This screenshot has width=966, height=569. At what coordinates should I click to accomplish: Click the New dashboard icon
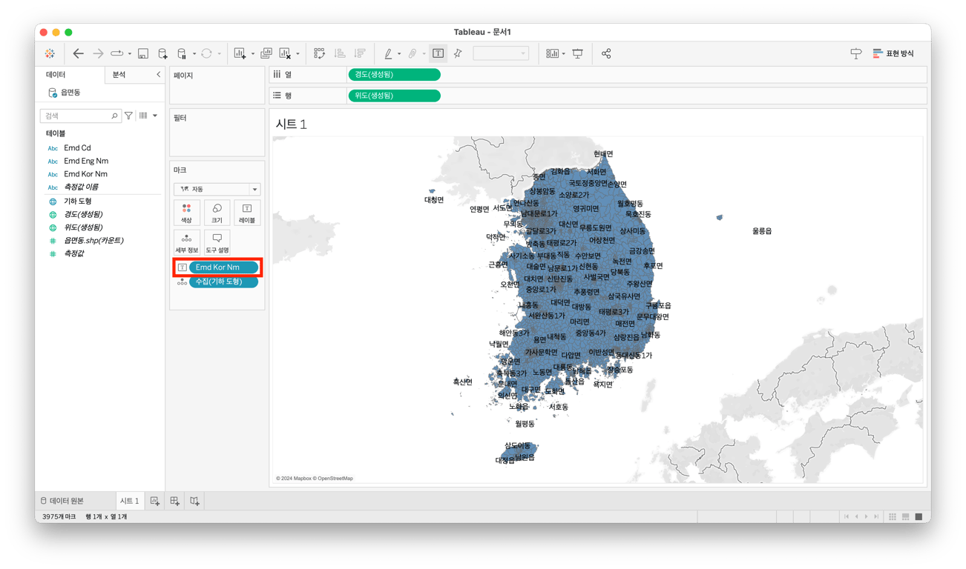click(x=174, y=501)
